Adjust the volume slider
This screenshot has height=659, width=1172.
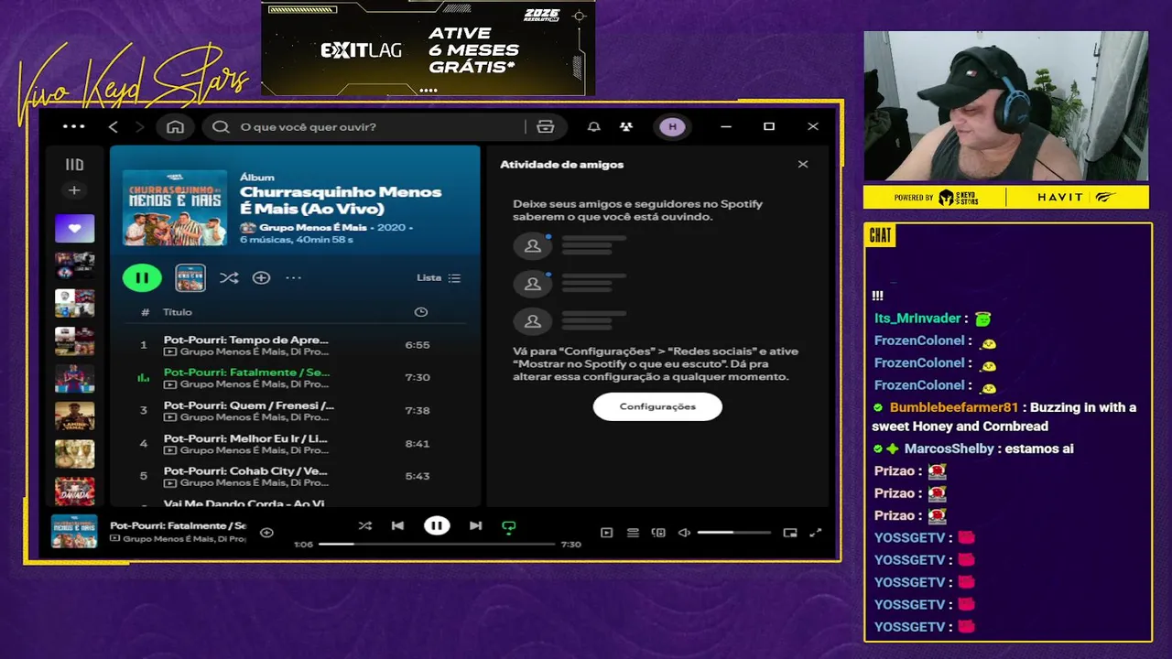[x=733, y=533]
